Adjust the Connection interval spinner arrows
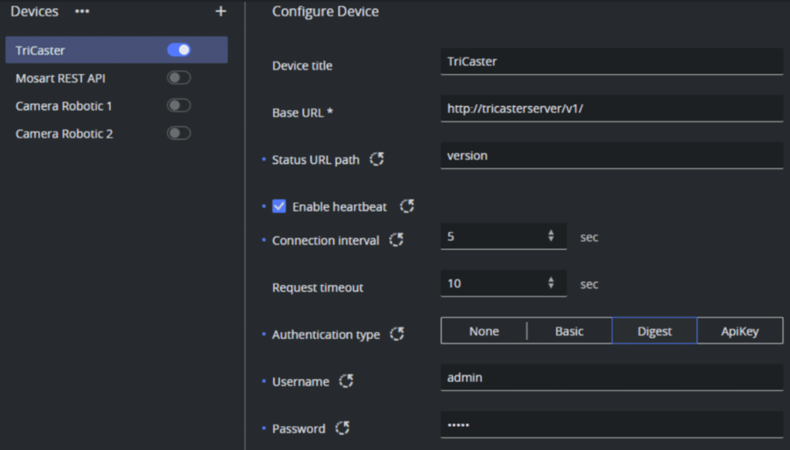This screenshot has height=450, width=790. point(551,237)
